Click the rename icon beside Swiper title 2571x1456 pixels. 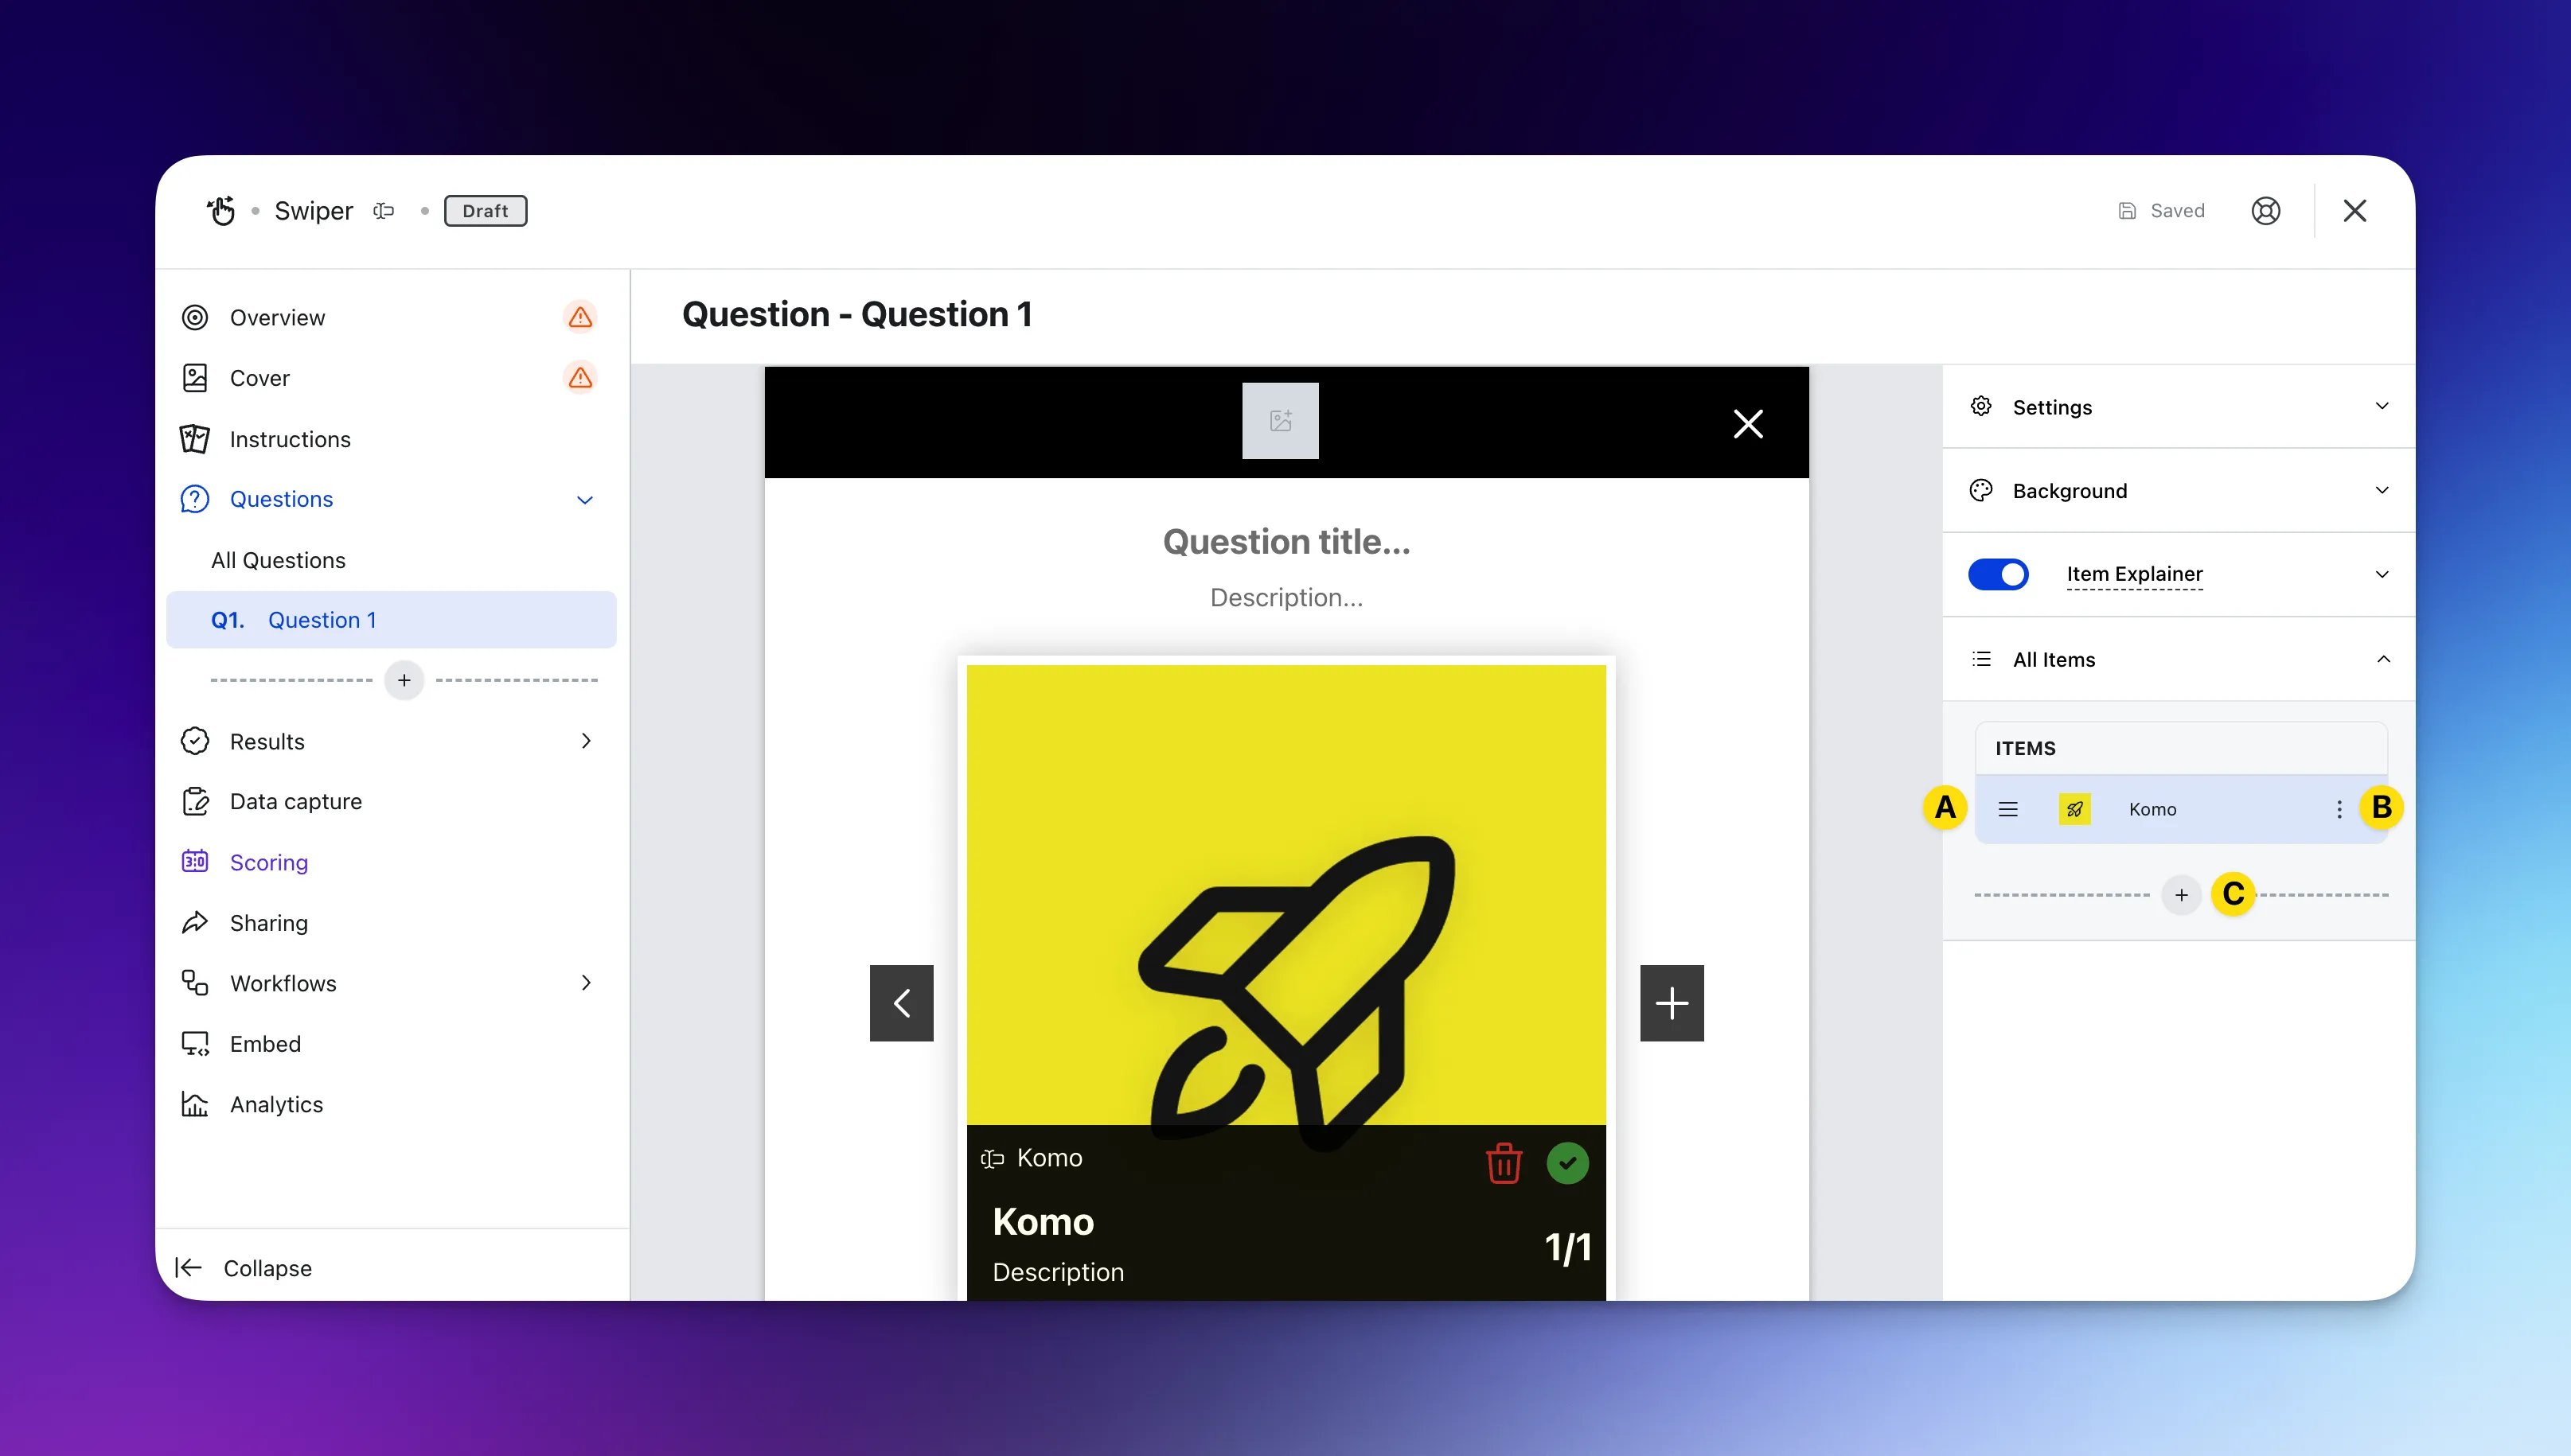click(384, 211)
